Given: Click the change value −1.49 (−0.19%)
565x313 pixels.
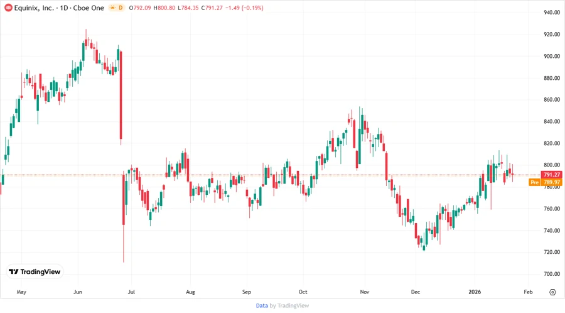Looking at the screenshot, I should 244,8.
